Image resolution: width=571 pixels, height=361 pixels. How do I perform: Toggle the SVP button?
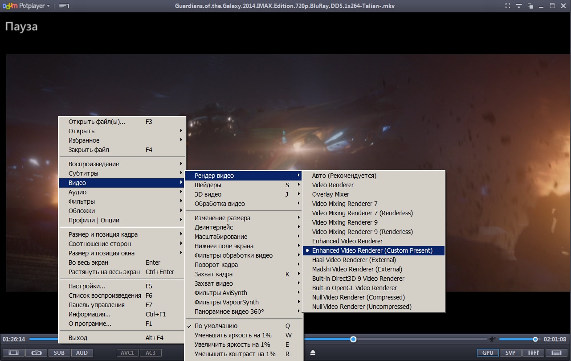510,353
